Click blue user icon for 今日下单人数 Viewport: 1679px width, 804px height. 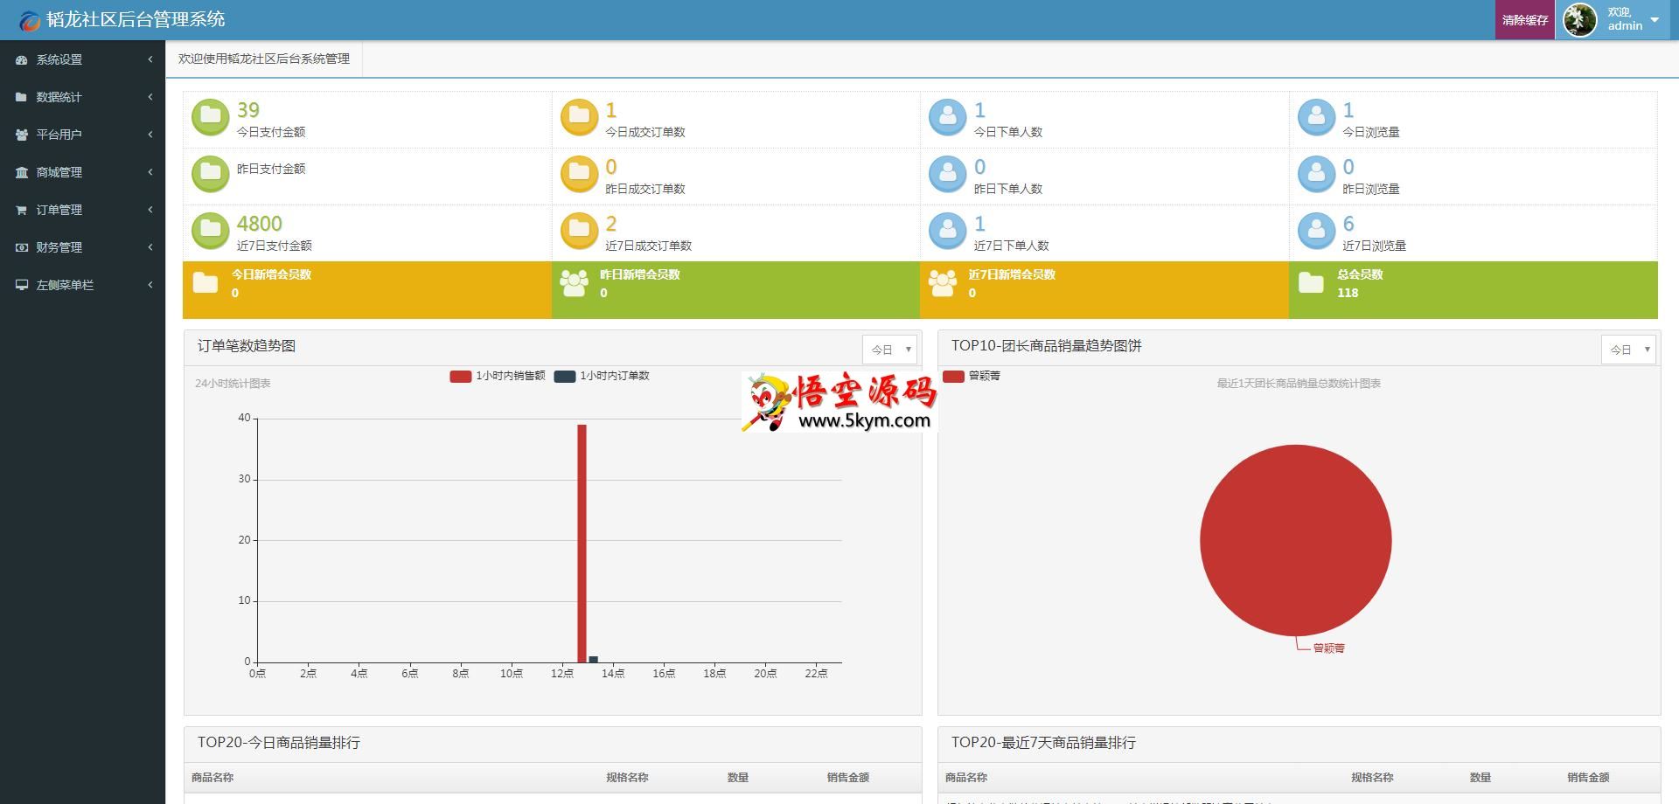click(947, 118)
